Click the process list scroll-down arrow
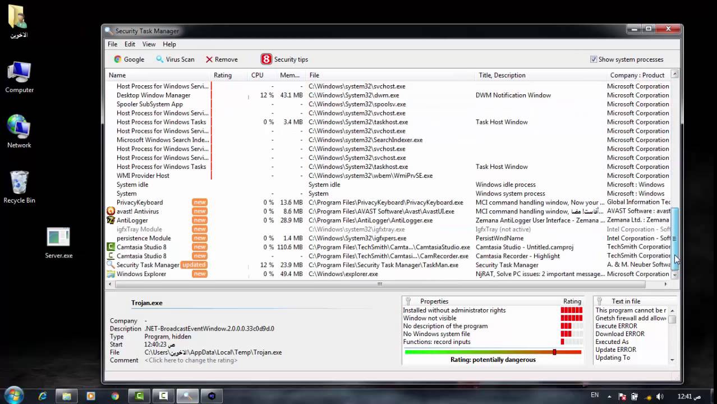Image resolution: width=717 pixels, height=404 pixels. coord(675,276)
